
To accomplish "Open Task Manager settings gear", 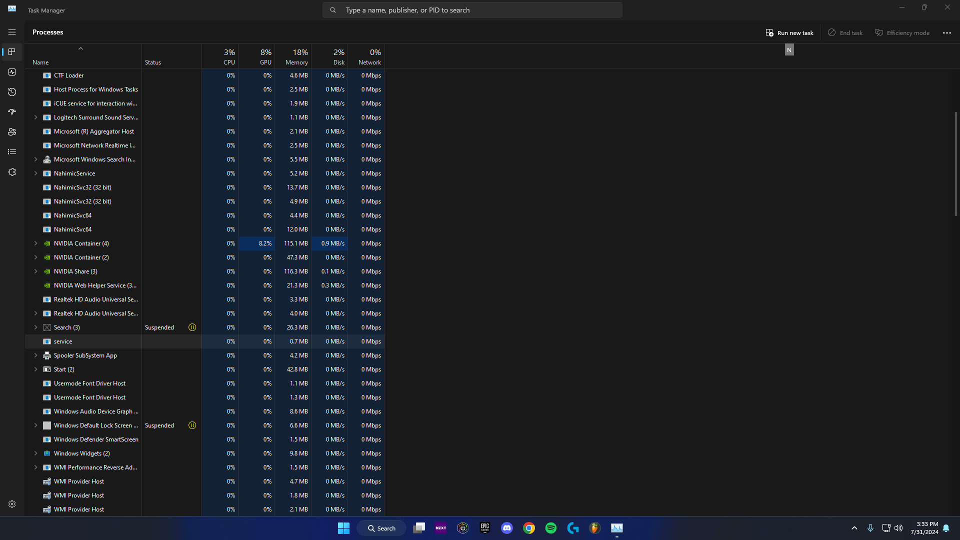I will (x=12, y=504).
